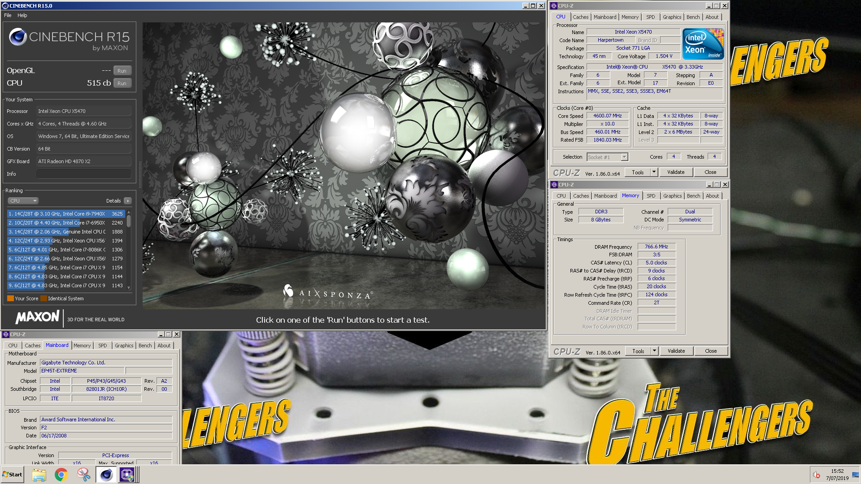Click Close button in Memory CPU-Z window
This screenshot has width=861, height=484.
click(711, 351)
